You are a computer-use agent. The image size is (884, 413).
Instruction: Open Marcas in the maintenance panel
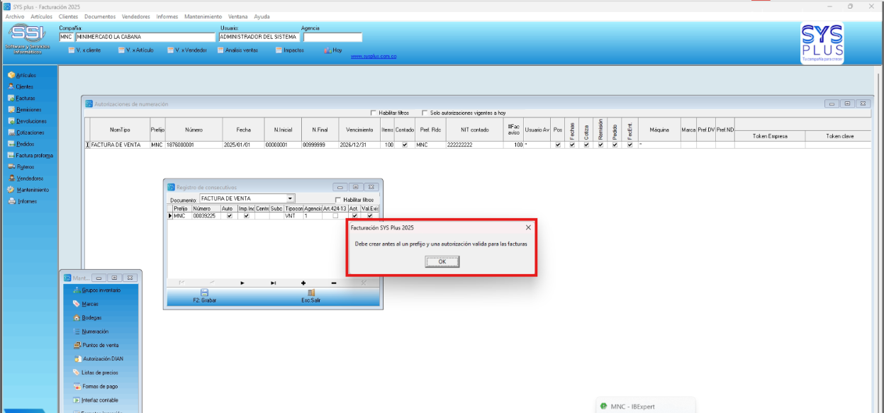point(85,304)
